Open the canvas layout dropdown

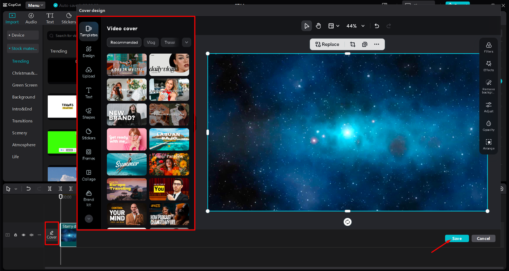[x=334, y=26]
